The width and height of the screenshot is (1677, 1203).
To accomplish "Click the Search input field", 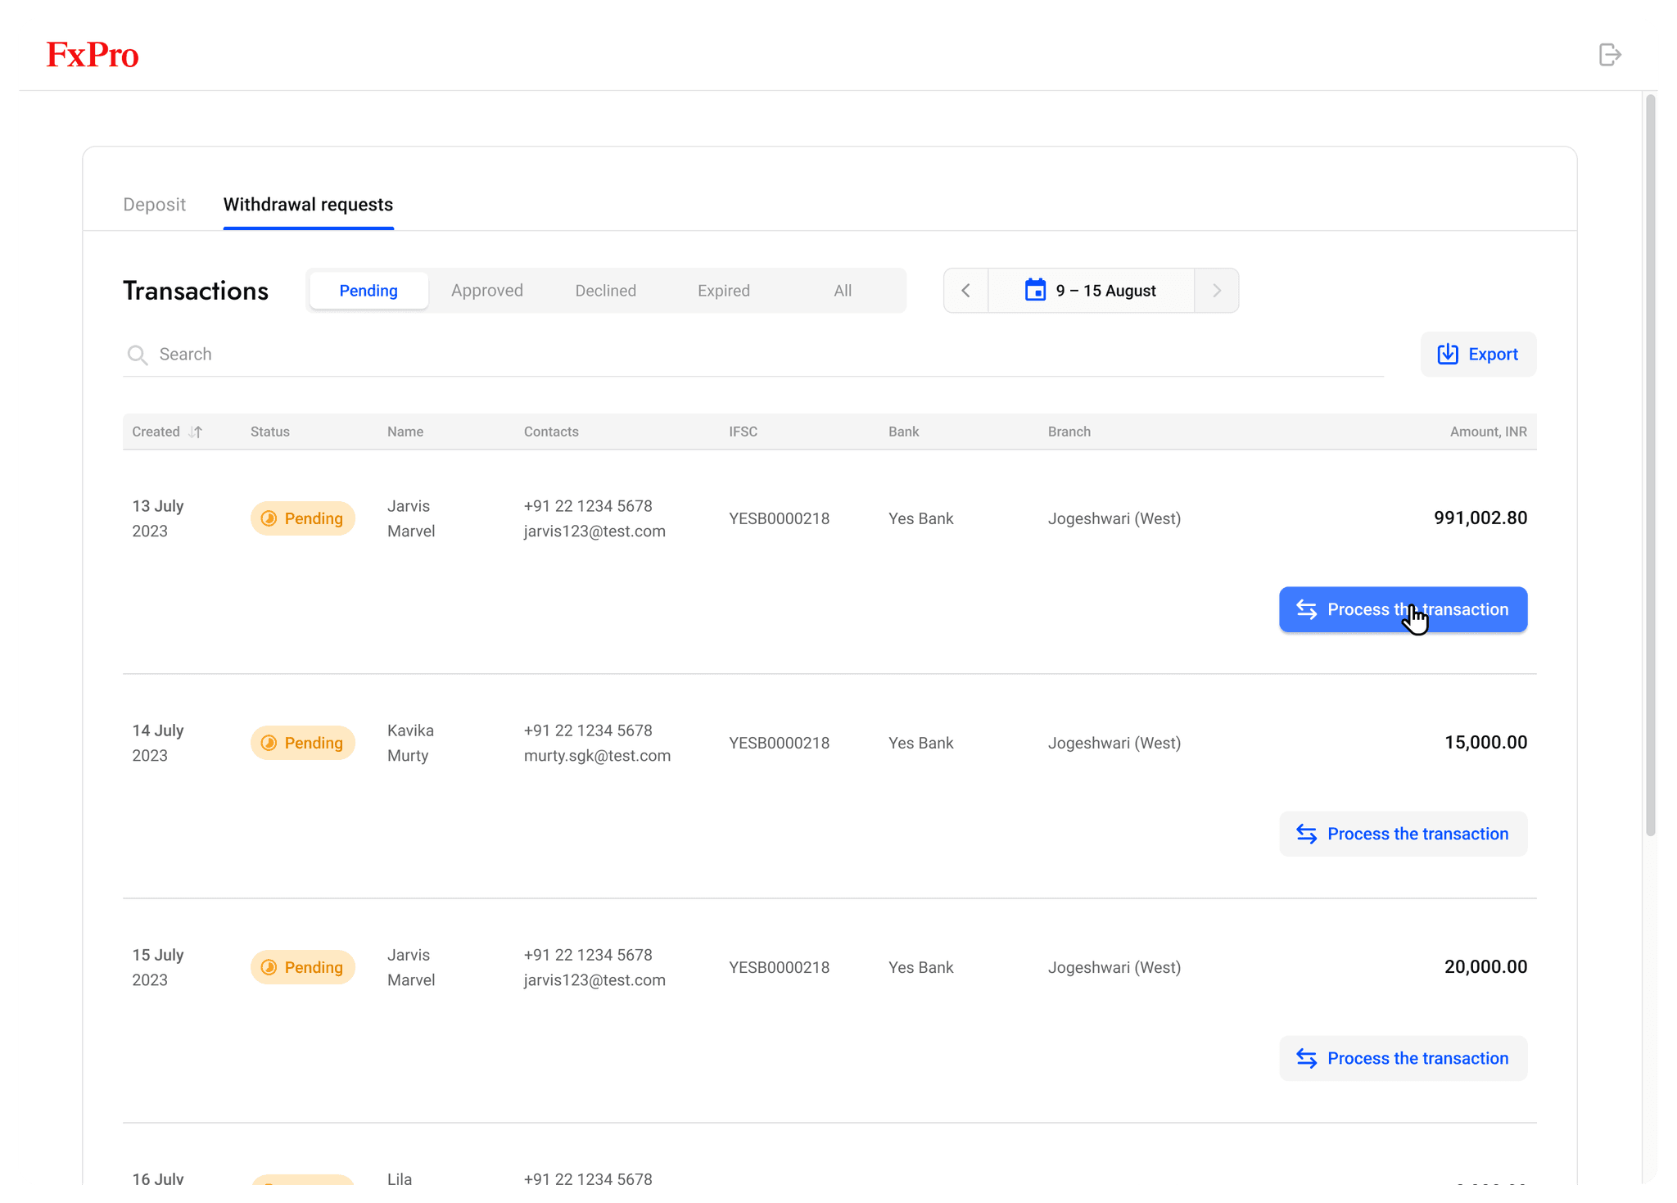I will (x=753, y=355).
